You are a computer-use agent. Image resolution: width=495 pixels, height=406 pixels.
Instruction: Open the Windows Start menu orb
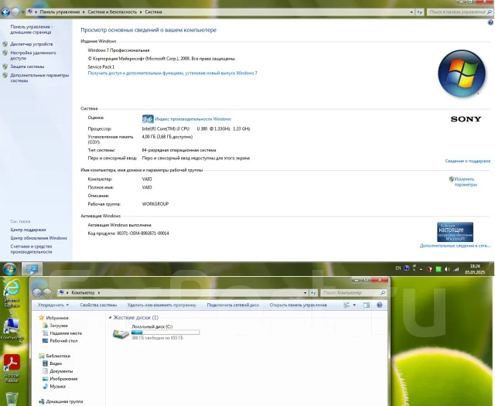[x=10, y=269]
